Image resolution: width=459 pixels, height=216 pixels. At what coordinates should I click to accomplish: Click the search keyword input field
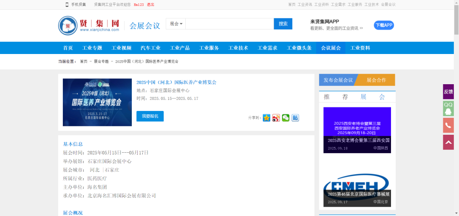pyautogui.click(x=229, y=24)
